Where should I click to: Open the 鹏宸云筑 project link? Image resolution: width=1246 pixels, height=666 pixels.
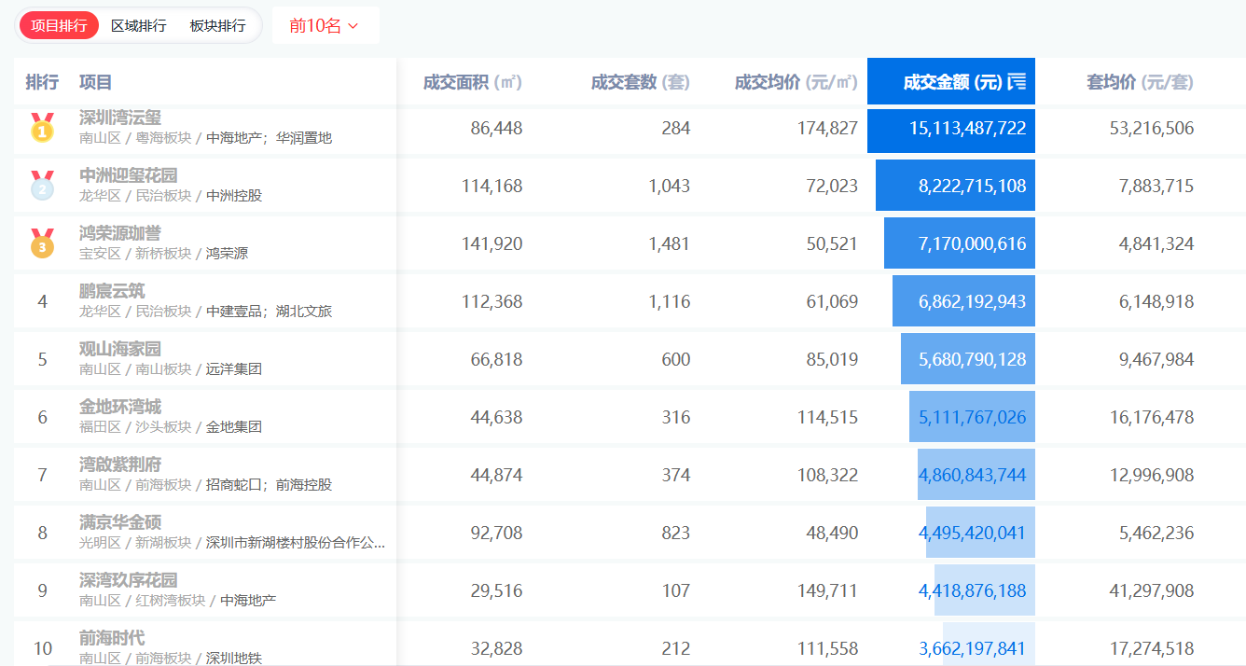[x=112, y=291]
